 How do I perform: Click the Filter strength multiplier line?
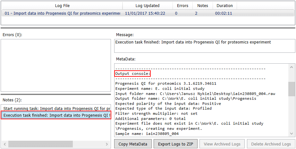(156, 114)
